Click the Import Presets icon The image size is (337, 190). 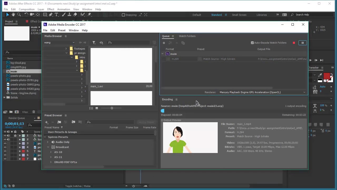[73, 122]
